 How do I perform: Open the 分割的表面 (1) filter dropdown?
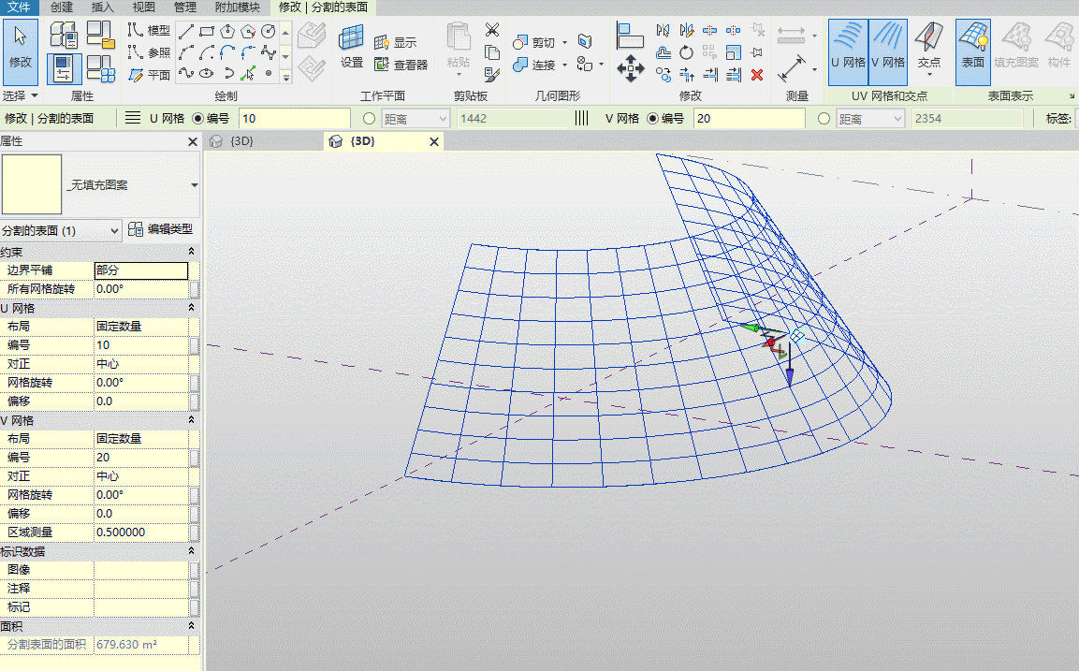(x=61, y=230)
